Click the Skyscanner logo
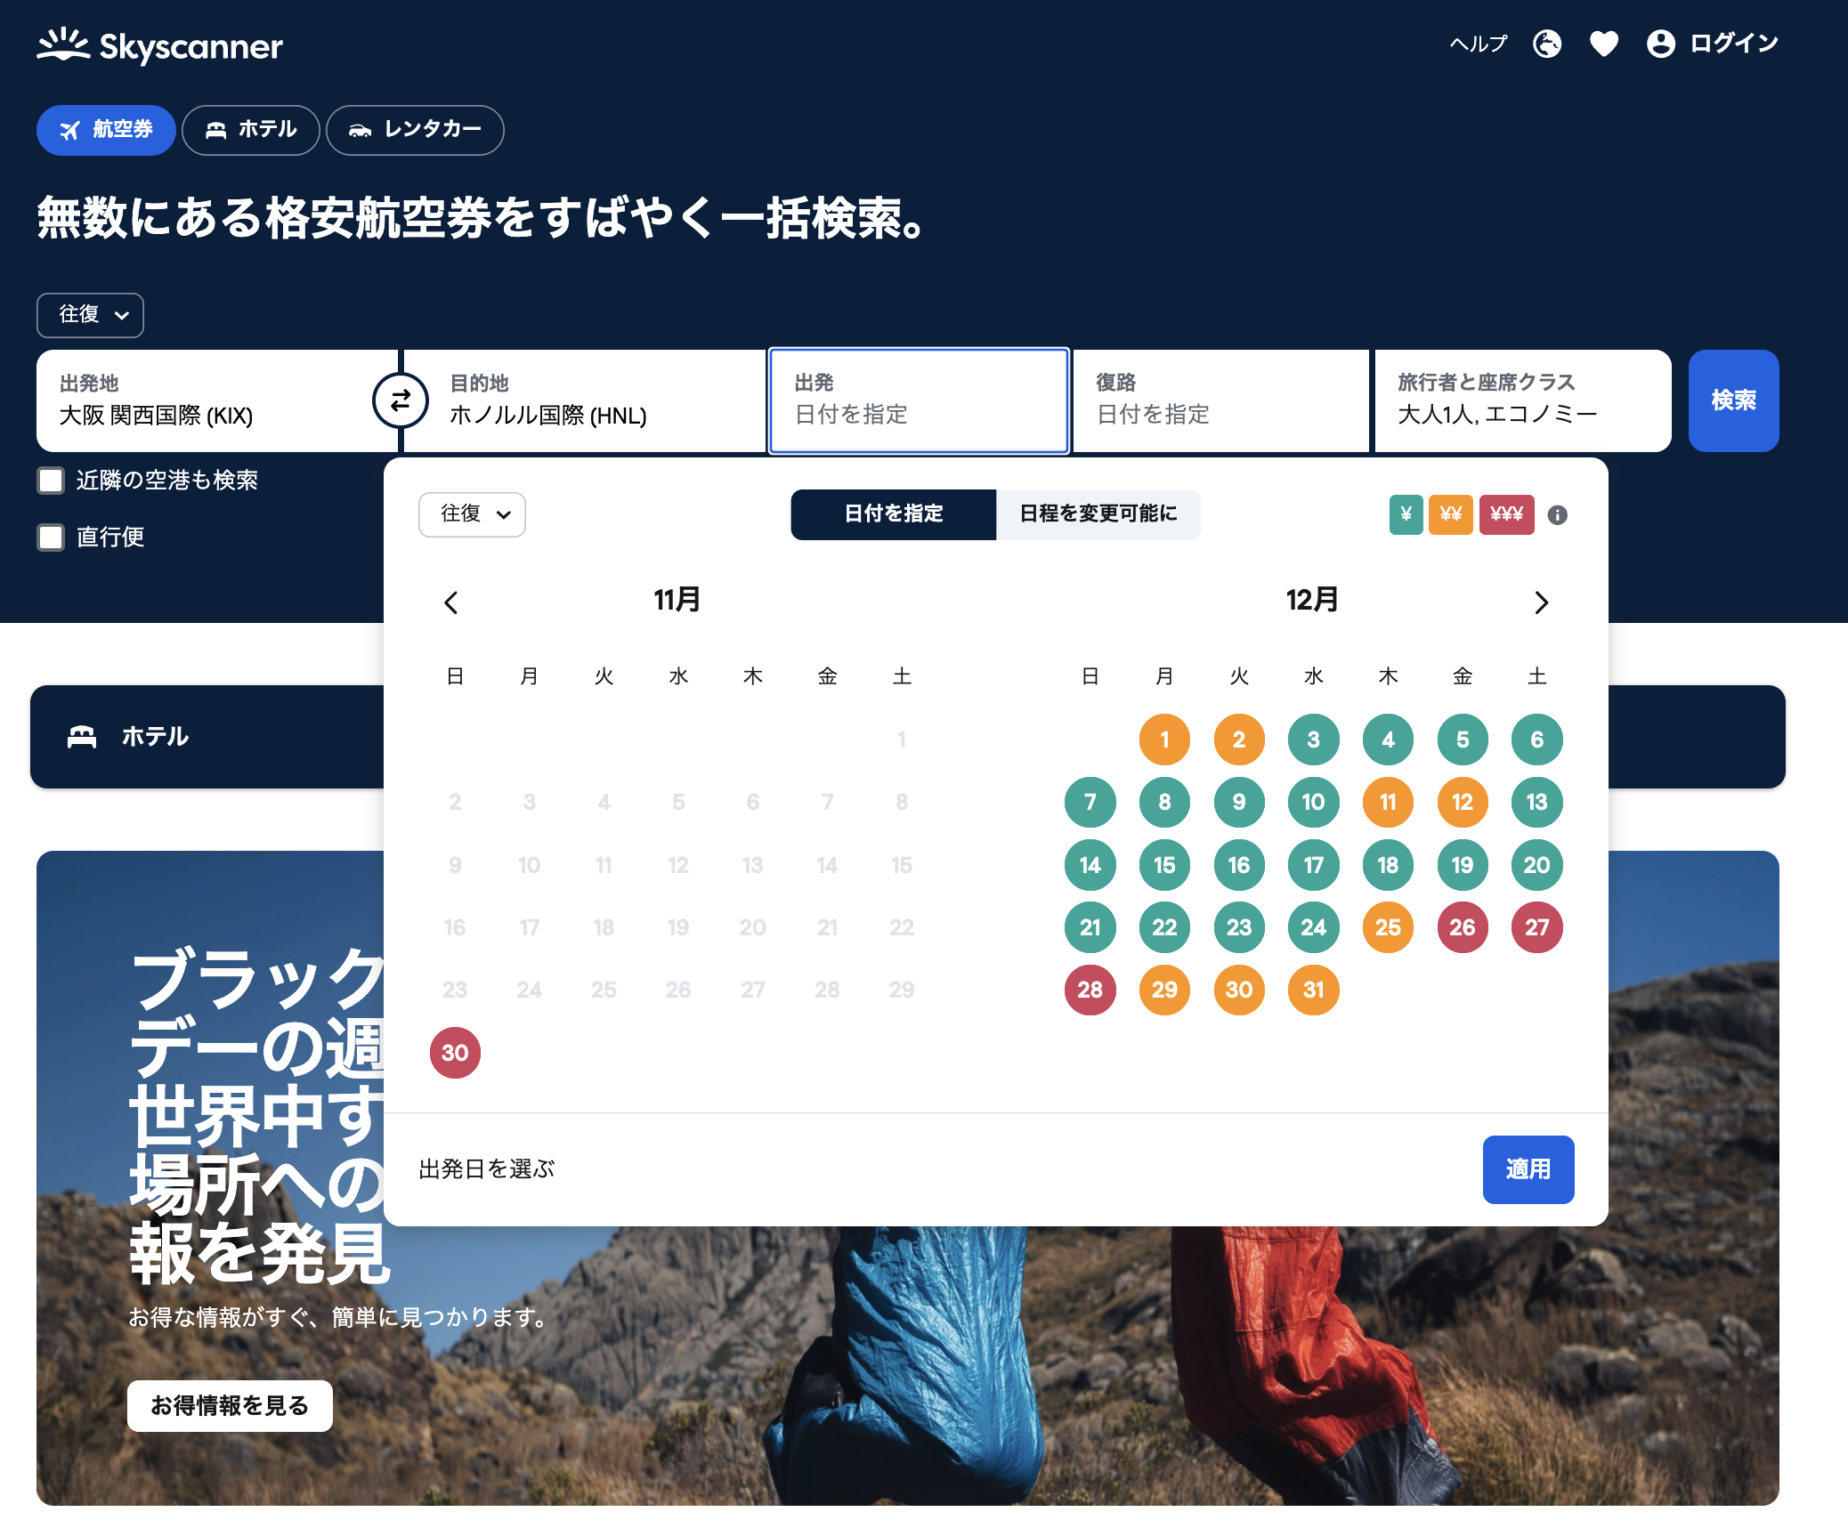Image resolution: width=1848 pixels, height=1520 pixels. (160, 45)
